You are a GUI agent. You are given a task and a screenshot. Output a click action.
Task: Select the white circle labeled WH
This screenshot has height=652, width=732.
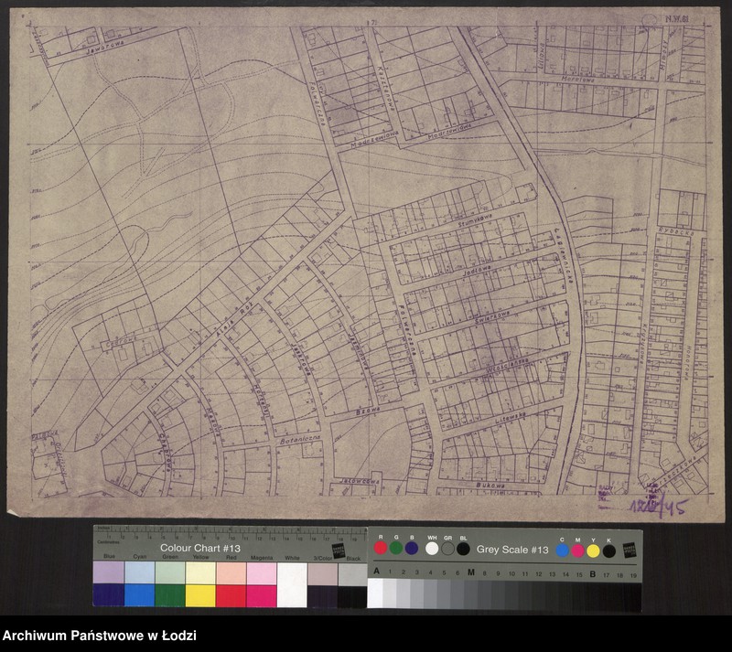click(432, 549)
